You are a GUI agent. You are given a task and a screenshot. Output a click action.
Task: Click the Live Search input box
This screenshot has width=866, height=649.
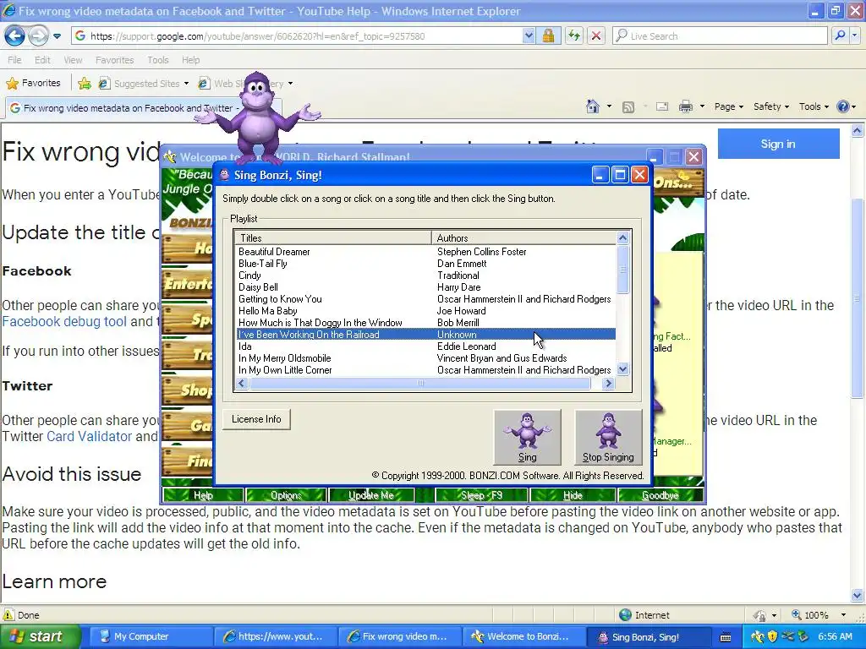coord(720,36)
